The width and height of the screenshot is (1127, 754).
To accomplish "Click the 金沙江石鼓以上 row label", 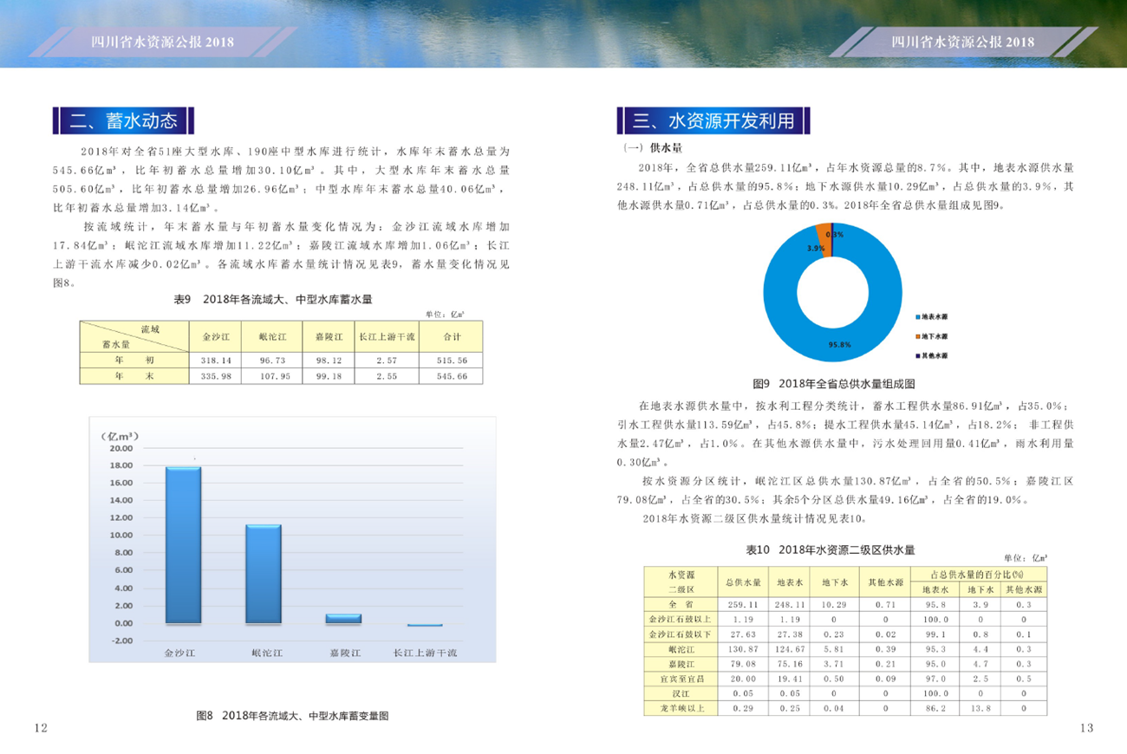I will click(x=681, y=619).
